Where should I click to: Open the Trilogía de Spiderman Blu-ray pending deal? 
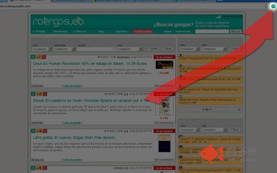click(210, 91)
